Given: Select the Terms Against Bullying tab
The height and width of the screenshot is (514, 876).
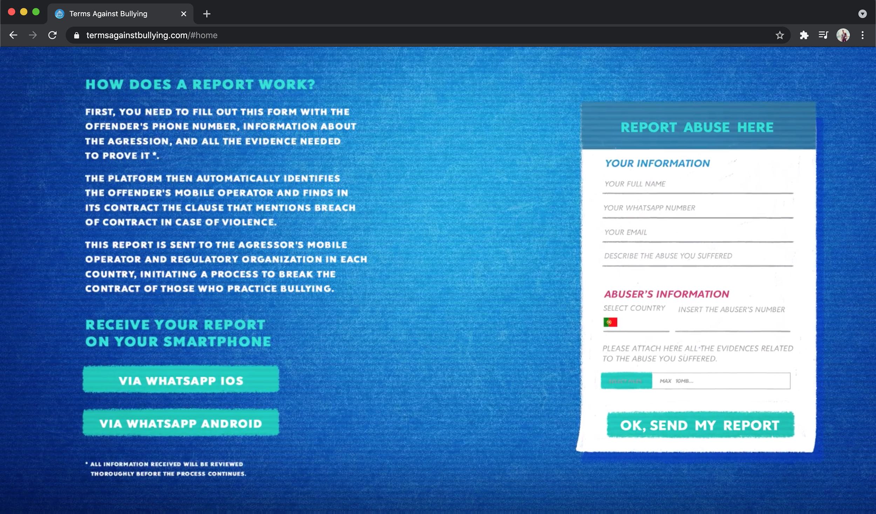Looking at the screenshot, I should [120, 14].
